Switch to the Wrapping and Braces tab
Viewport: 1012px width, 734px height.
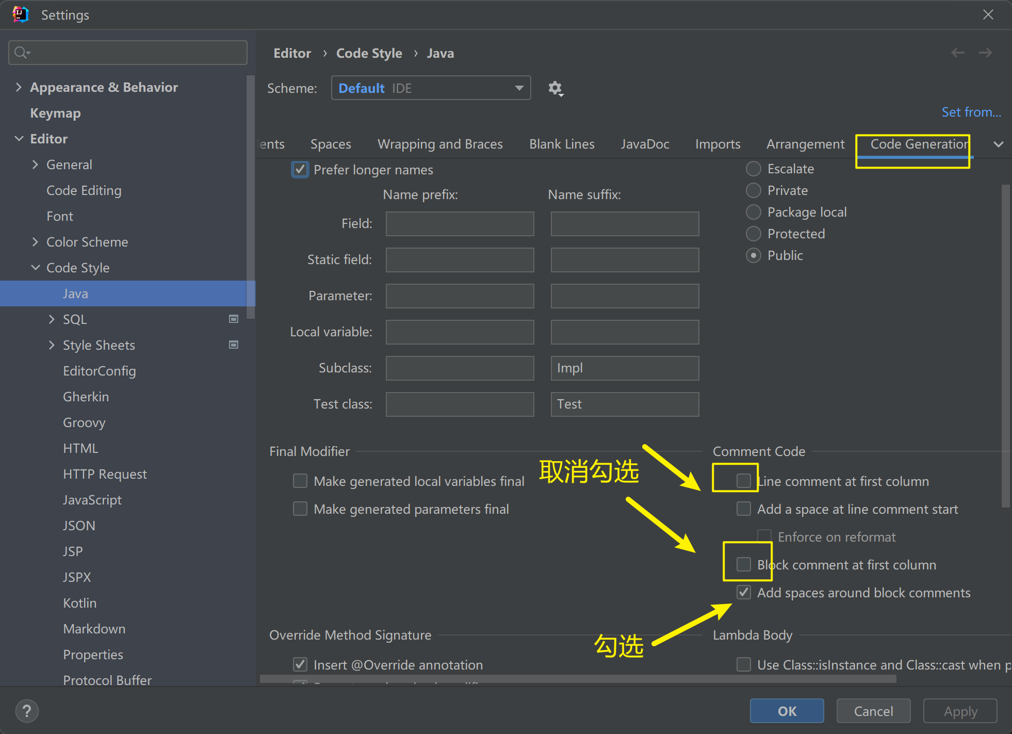440,144
